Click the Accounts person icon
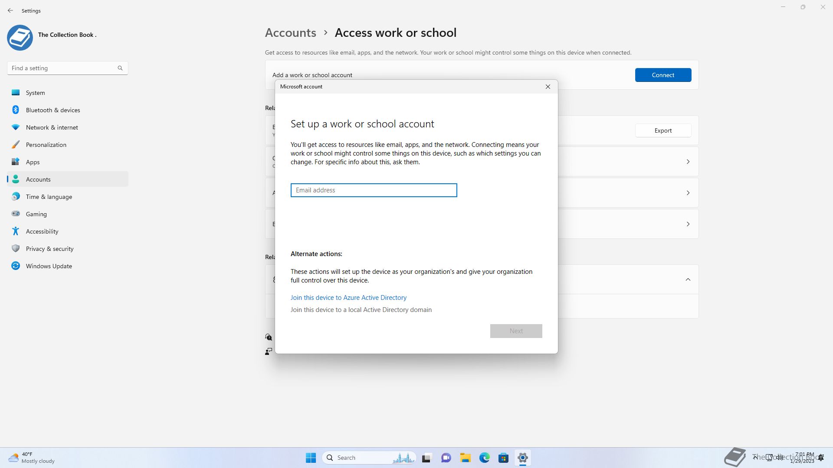Viewport: 833px width, 468px height. coord(16,179)
